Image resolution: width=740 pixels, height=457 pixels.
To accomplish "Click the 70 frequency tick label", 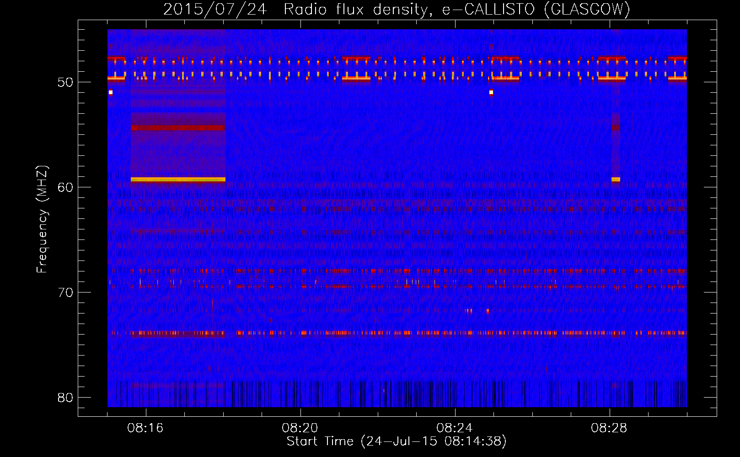I will click(65, 292).
